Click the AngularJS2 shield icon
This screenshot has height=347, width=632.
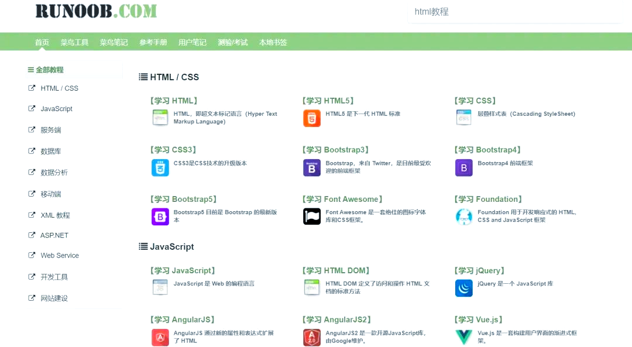pyautogui.click(x=311, y=337)
